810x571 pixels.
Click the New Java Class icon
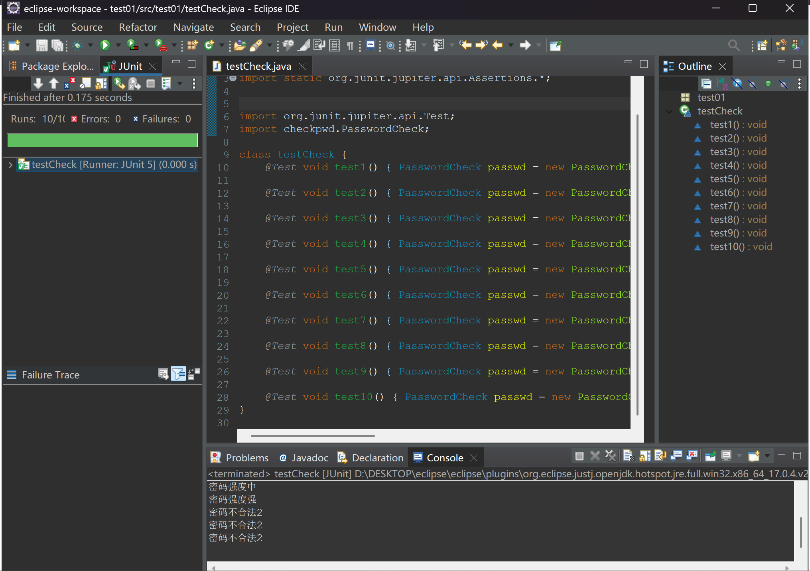(x=209, y=45)
